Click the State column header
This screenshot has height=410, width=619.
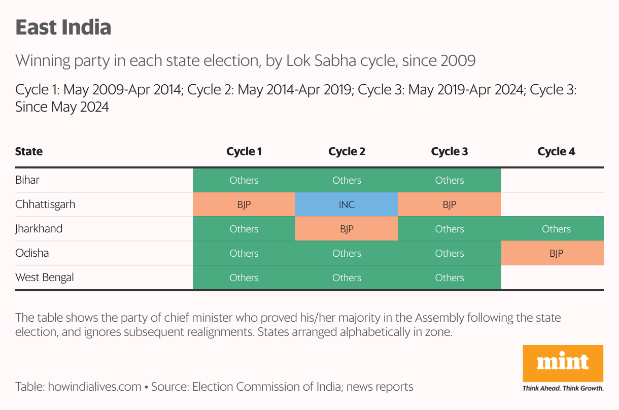point(29,151)
